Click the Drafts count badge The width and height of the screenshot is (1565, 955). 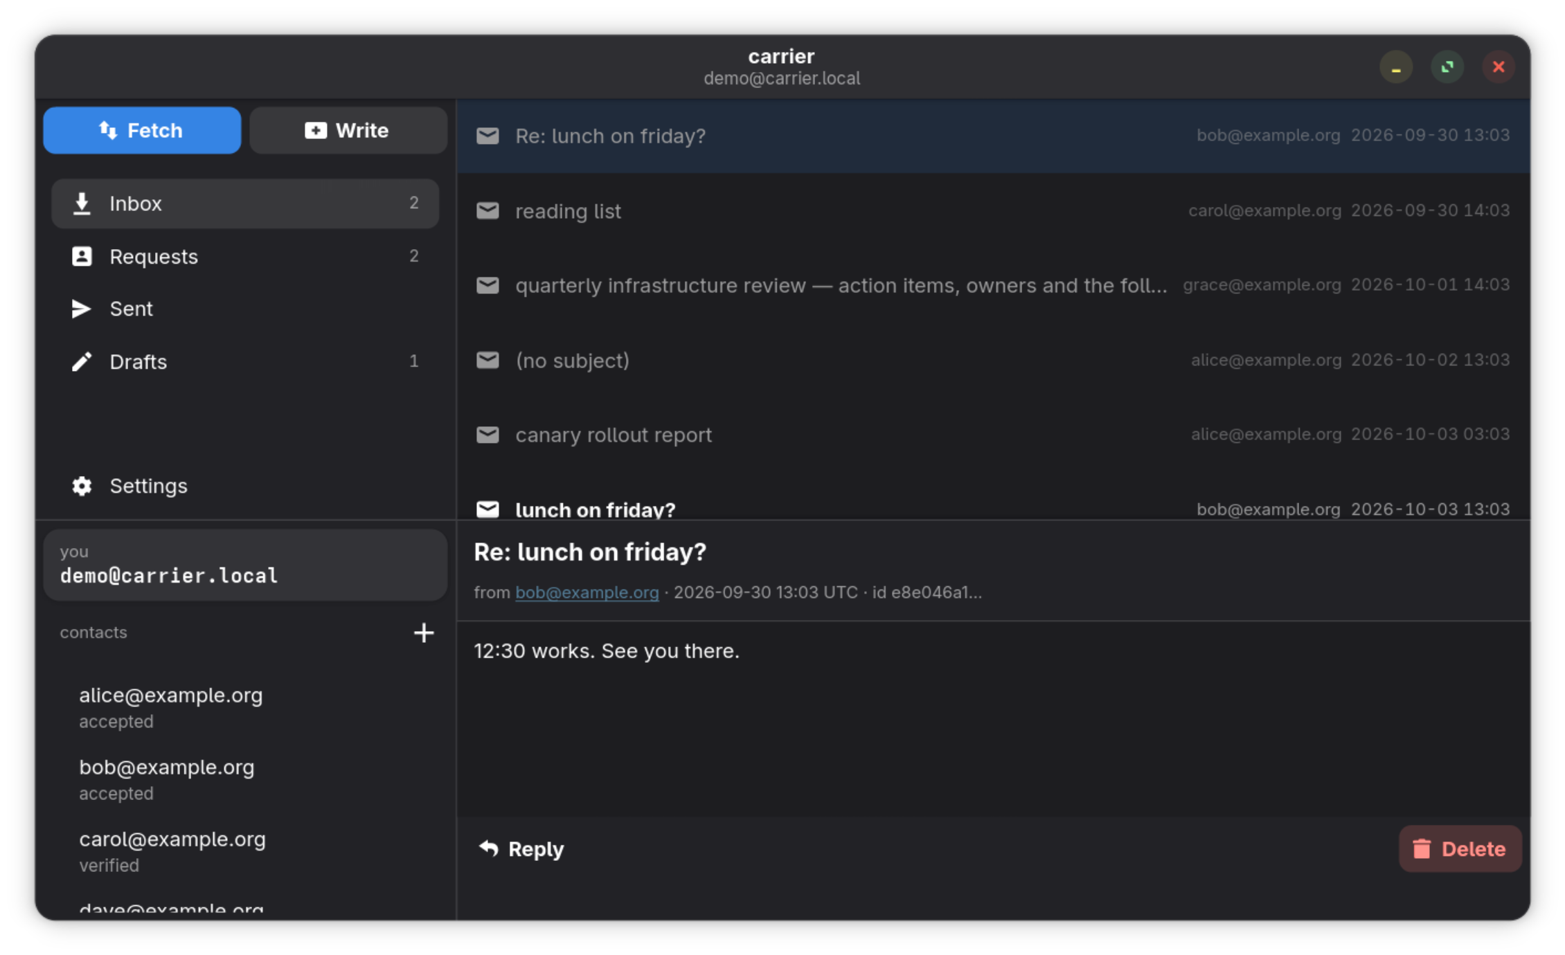[x=413, y=361]
